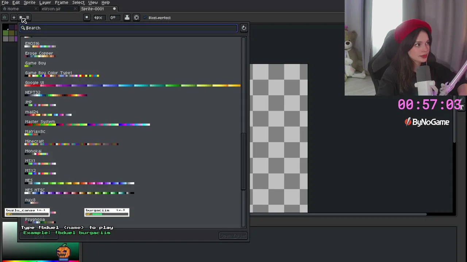Open the View menu

93,3
